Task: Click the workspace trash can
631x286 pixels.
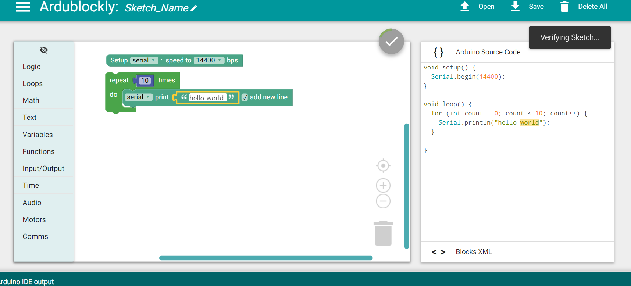Action: point(383,233)
